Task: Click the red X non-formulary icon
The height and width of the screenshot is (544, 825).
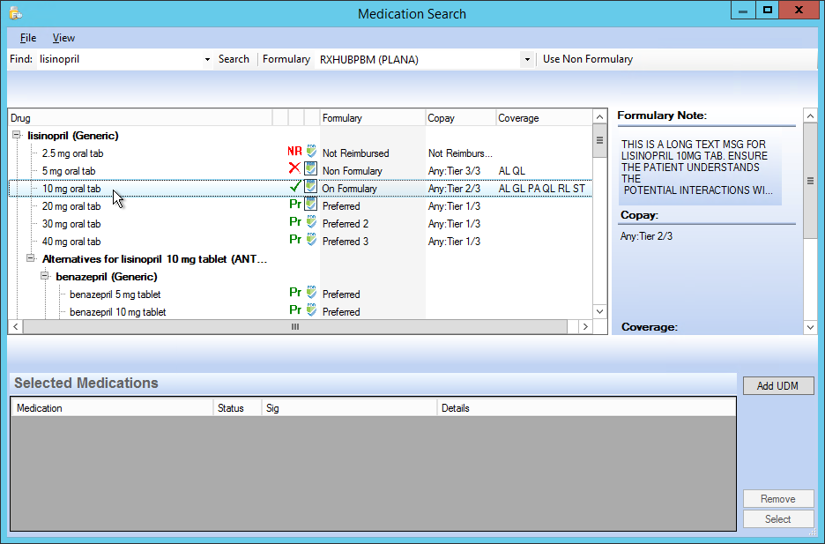Action: pos(294,168)
